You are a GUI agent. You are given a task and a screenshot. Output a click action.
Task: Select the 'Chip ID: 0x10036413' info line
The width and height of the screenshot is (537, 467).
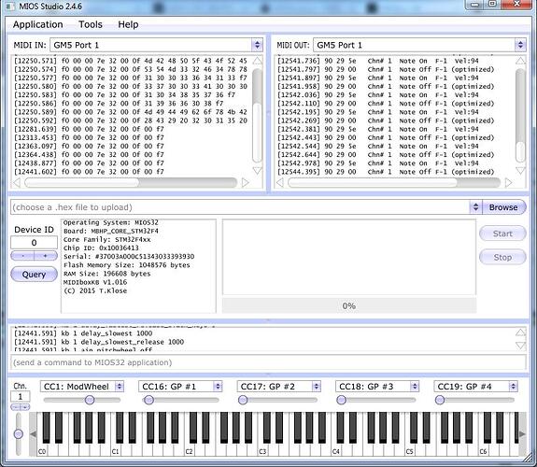(x=101, y=248)
